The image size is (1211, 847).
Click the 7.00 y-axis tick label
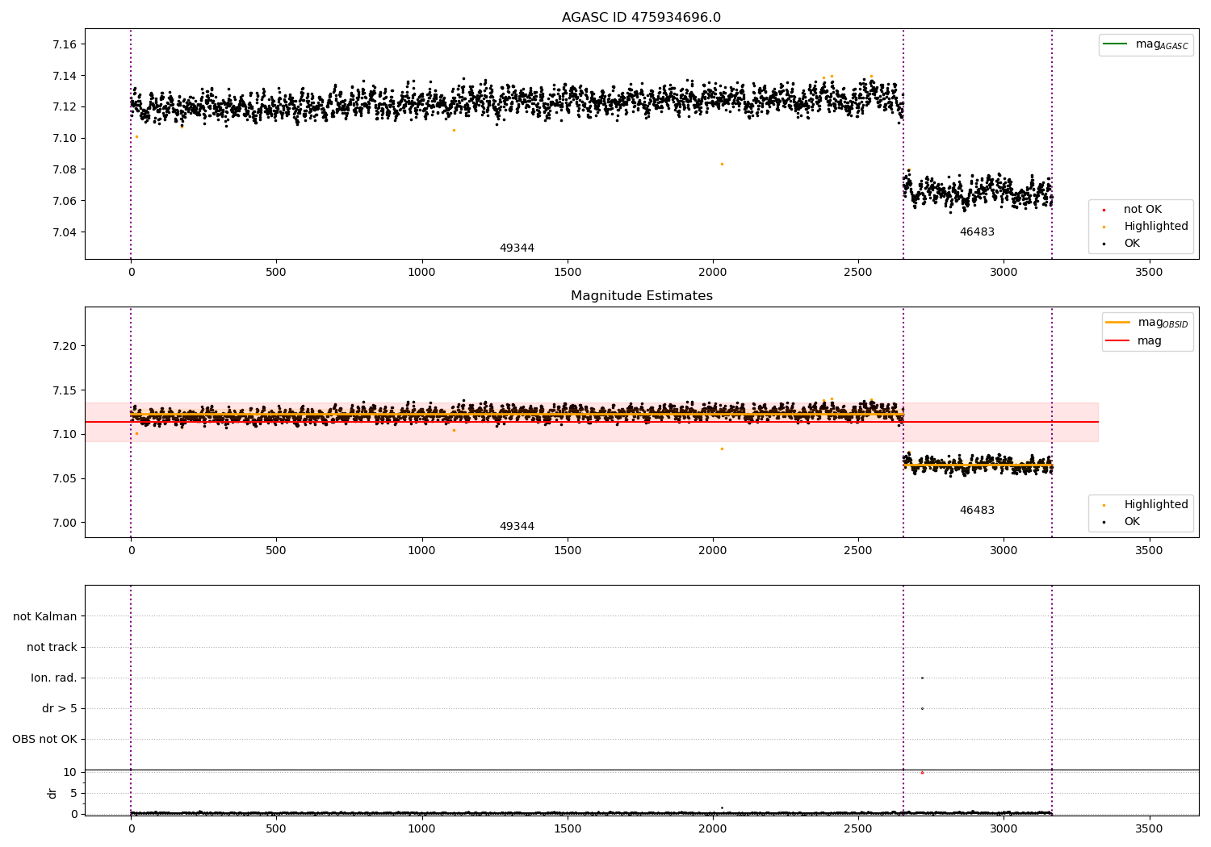coord(65,523)
